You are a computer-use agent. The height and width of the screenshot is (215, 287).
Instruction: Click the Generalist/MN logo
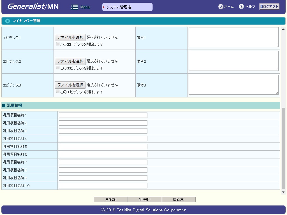coord(33,6)
